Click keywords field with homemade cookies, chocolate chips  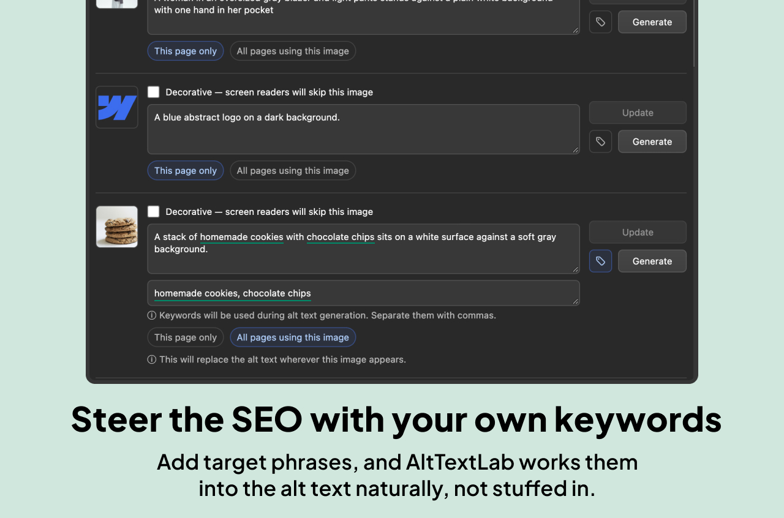[363, 293]
